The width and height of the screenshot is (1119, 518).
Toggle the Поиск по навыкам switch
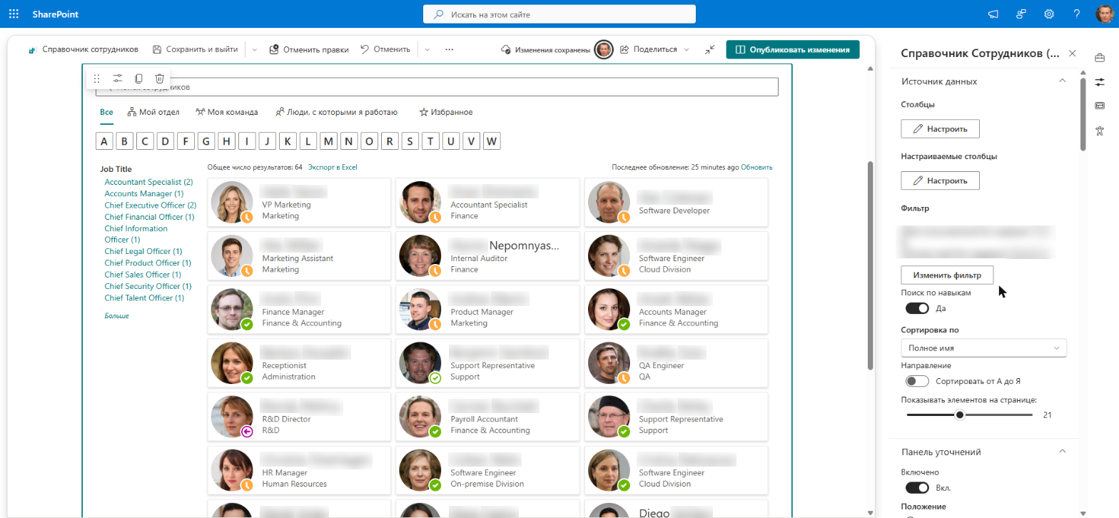coord(917,308)
